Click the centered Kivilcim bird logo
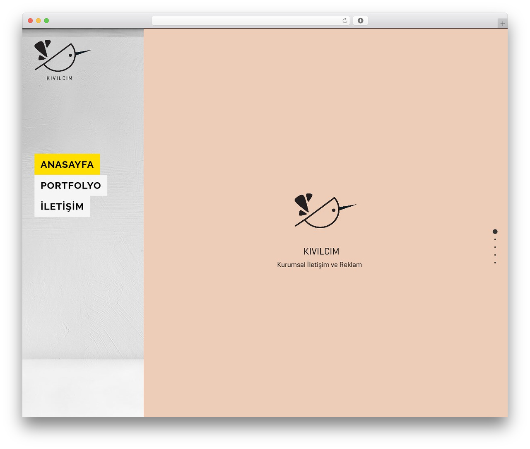530x449 pixels. pyautogui.click(x=325, y=210)
